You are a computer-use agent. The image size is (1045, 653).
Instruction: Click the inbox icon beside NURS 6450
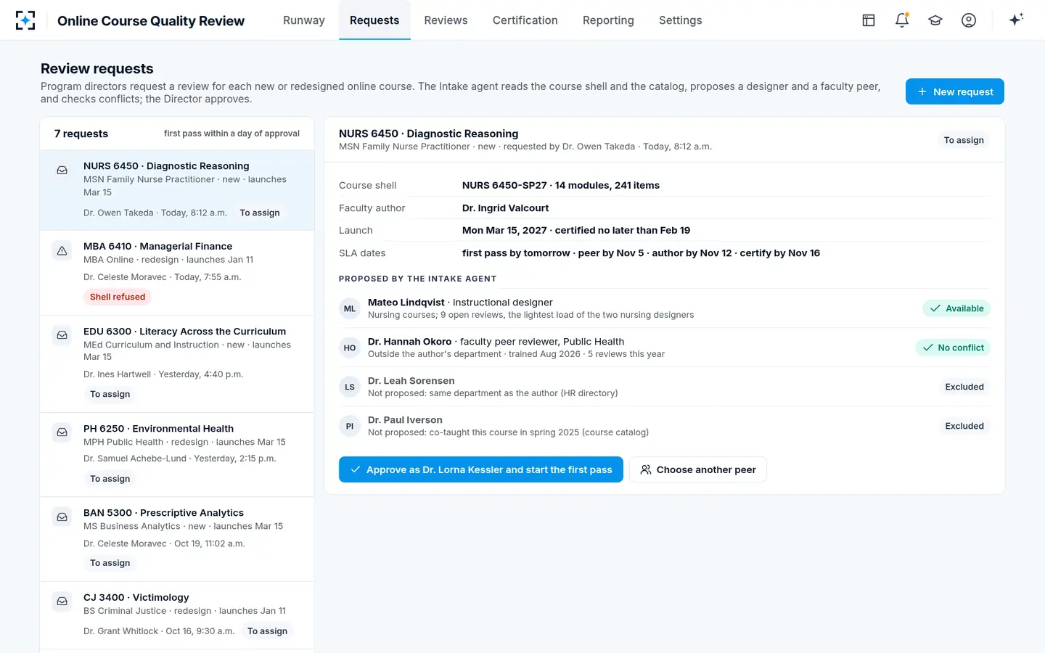pos(62,170)
